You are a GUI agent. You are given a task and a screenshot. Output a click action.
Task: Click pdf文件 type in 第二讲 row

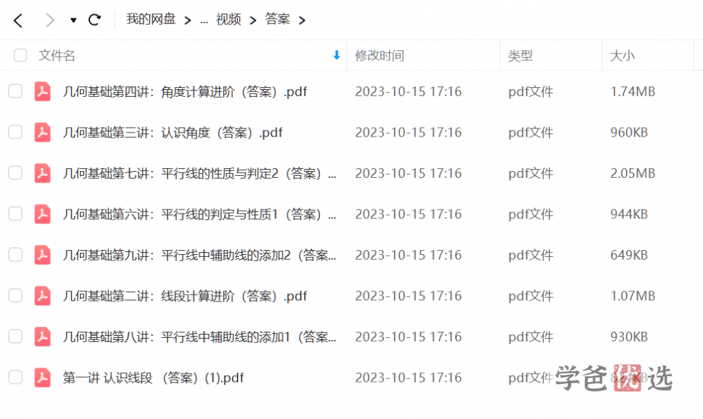point(531,295)
